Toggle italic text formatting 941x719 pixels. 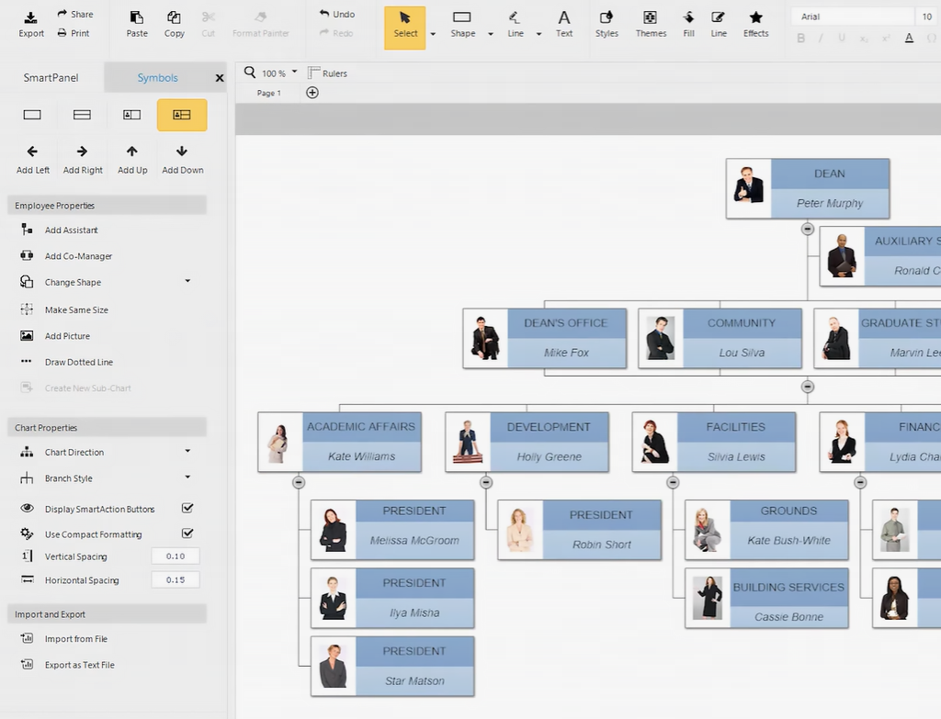tap(821, 39)
